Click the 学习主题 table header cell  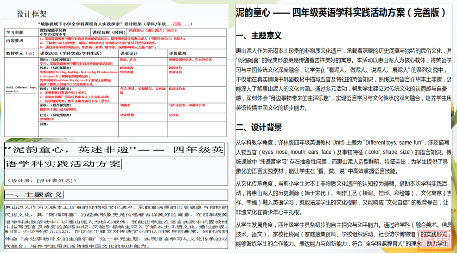(x=14, y=32)
